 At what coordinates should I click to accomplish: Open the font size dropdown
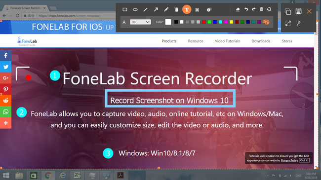click(x=140, y=22)
